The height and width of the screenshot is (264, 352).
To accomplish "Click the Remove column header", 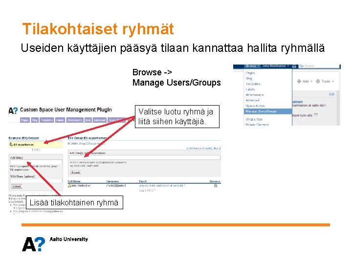I will (x=215, y=181).
